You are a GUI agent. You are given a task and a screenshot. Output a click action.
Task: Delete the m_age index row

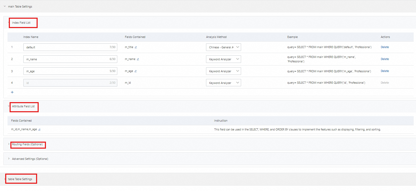click(385, 71)
